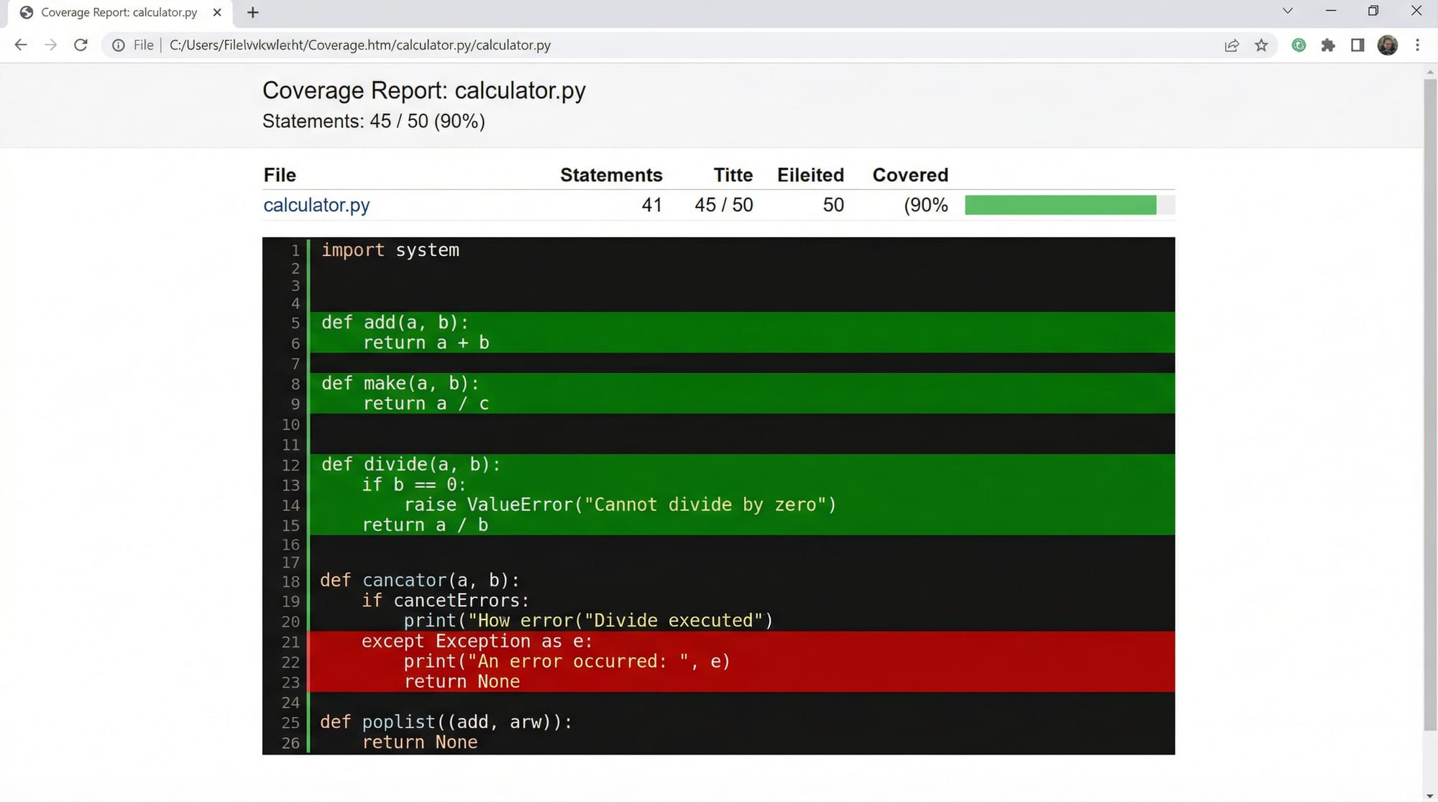1438x802 pixels.
Task: Click the browser back arrow
Action: [21, 45]
